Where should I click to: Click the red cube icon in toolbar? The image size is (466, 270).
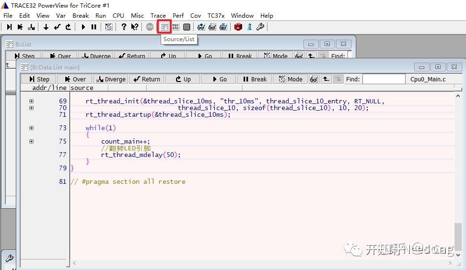click(238, 27)
